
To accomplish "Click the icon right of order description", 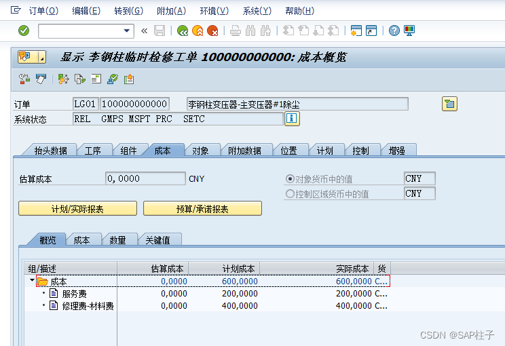I will pyautogui.click(x=449, y=104).
